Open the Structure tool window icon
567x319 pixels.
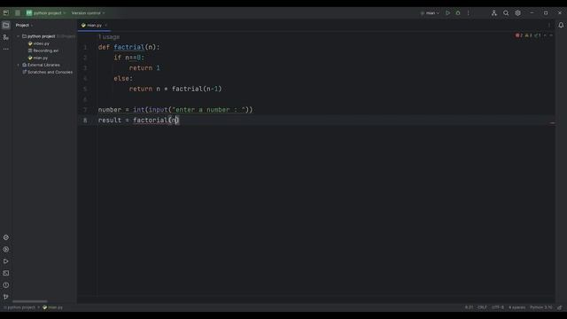(x=6, y=37)
